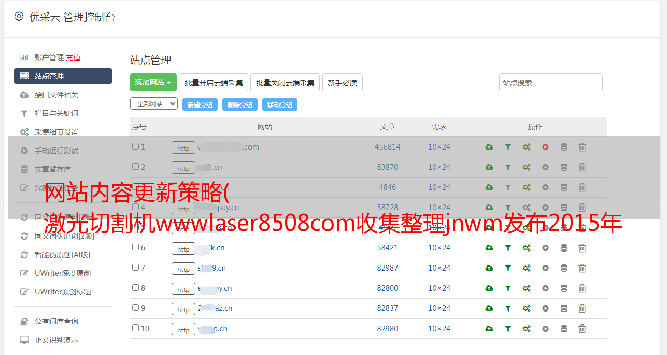
Task: Click the cloud upload icon in row 10
Action: (x=489, y=329)
